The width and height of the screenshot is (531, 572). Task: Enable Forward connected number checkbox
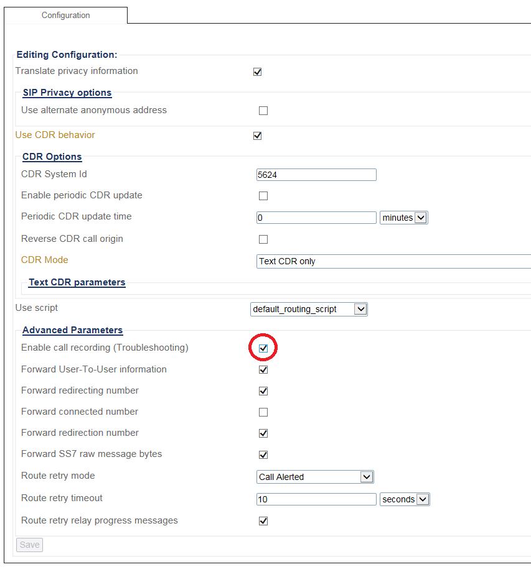pos(263,412)
